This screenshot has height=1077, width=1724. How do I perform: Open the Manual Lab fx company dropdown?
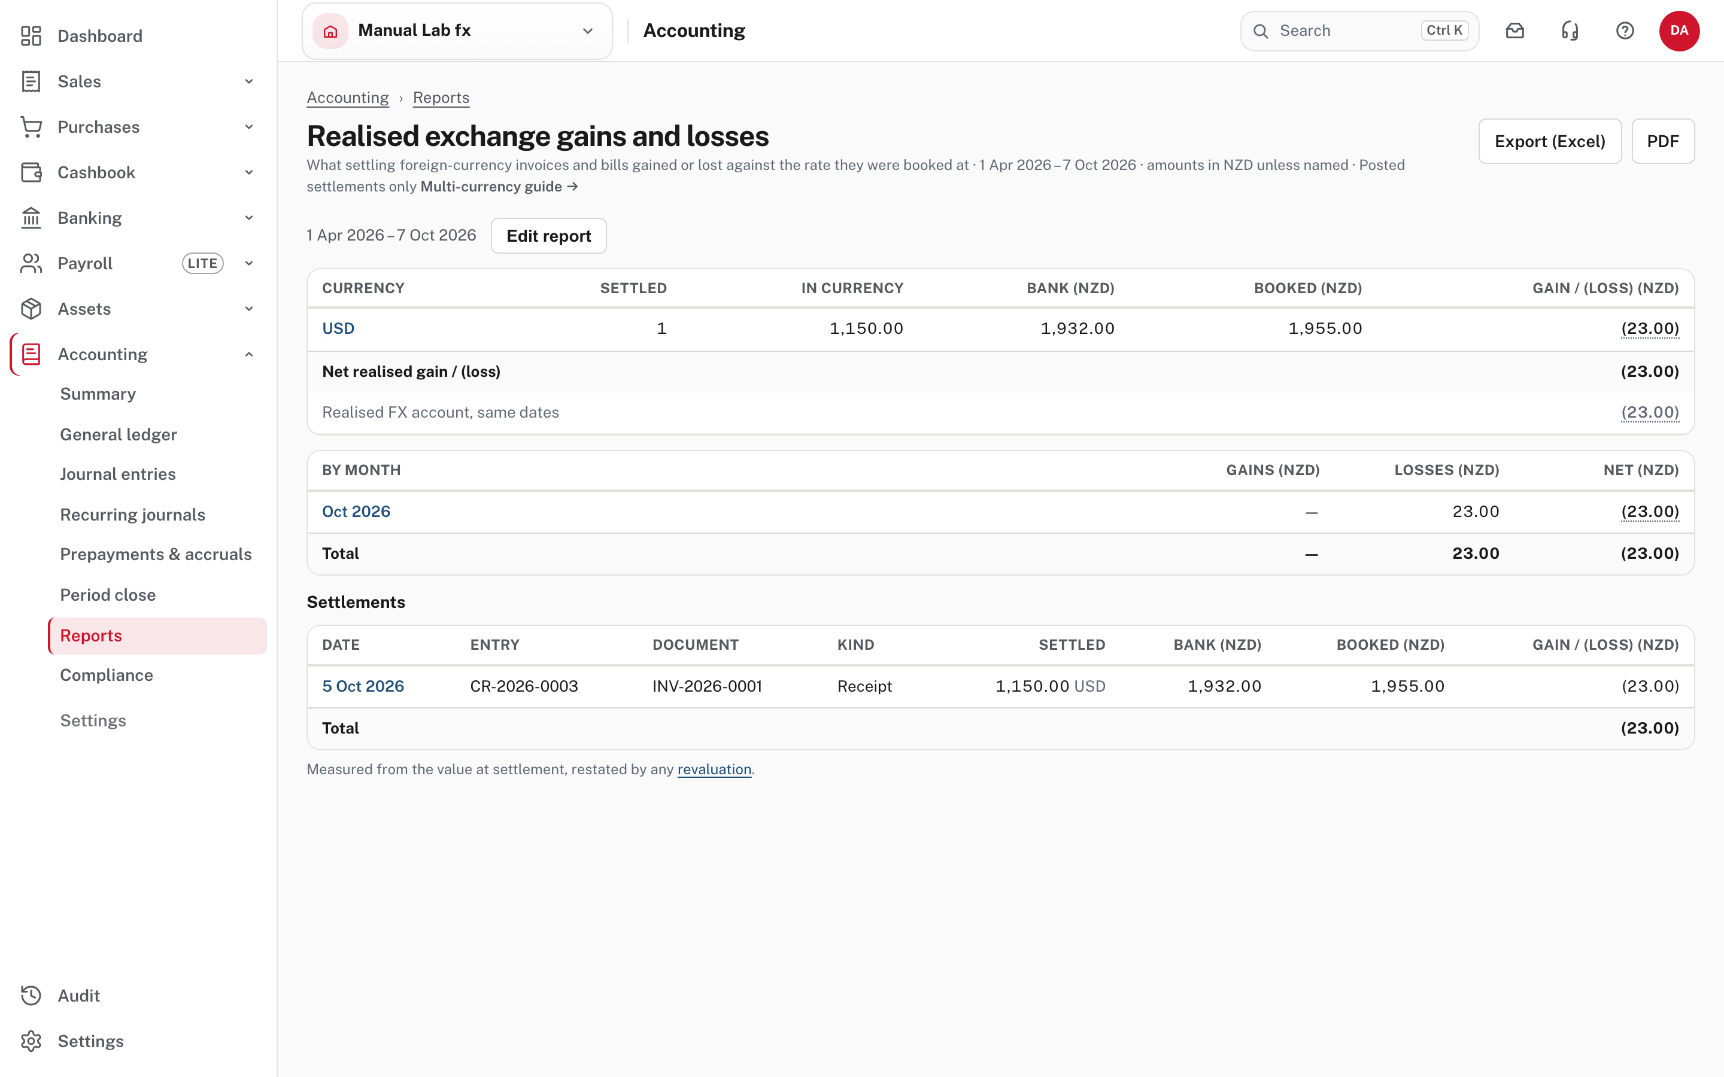457,31
